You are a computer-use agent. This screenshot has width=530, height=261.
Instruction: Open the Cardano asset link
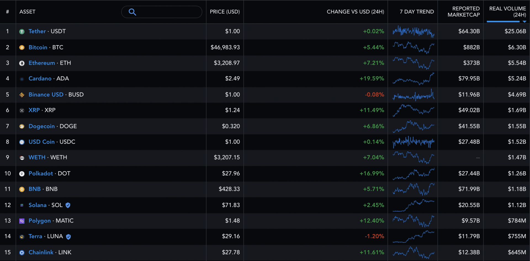tap(40, 79)
